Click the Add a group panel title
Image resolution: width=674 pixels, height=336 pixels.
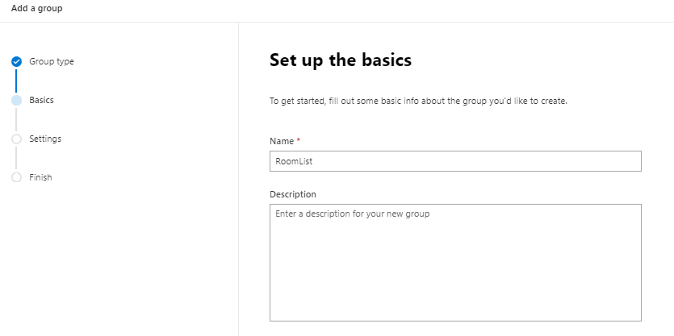[36, 8]
